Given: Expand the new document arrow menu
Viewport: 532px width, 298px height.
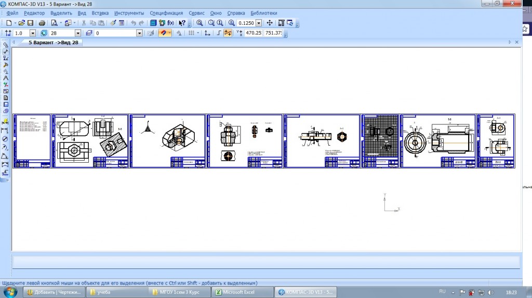Looking at the screenshot, I should pyautogui.click(x=15, y=23).
